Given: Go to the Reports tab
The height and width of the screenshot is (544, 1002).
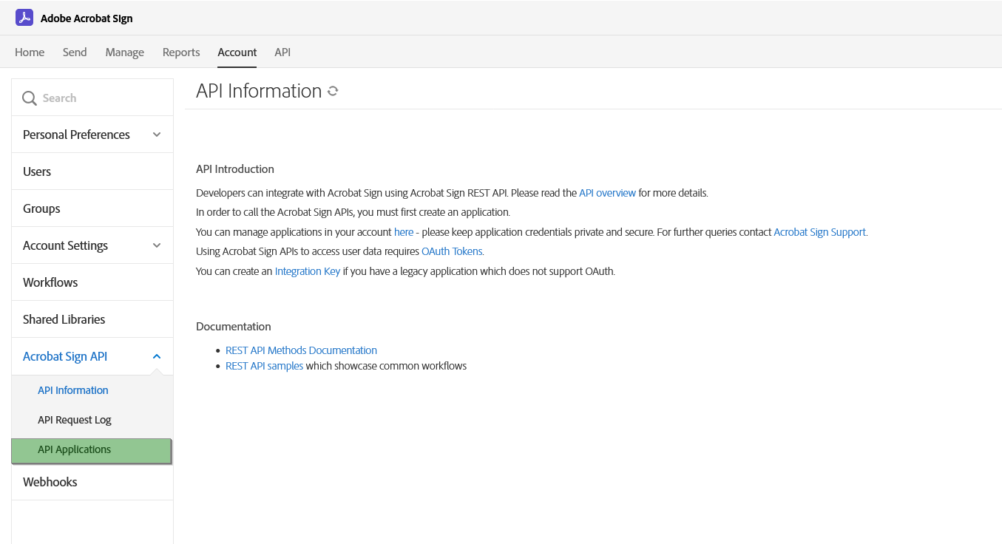Looking at the screenshot, I should pyautogui.click(x=181, y=52).
